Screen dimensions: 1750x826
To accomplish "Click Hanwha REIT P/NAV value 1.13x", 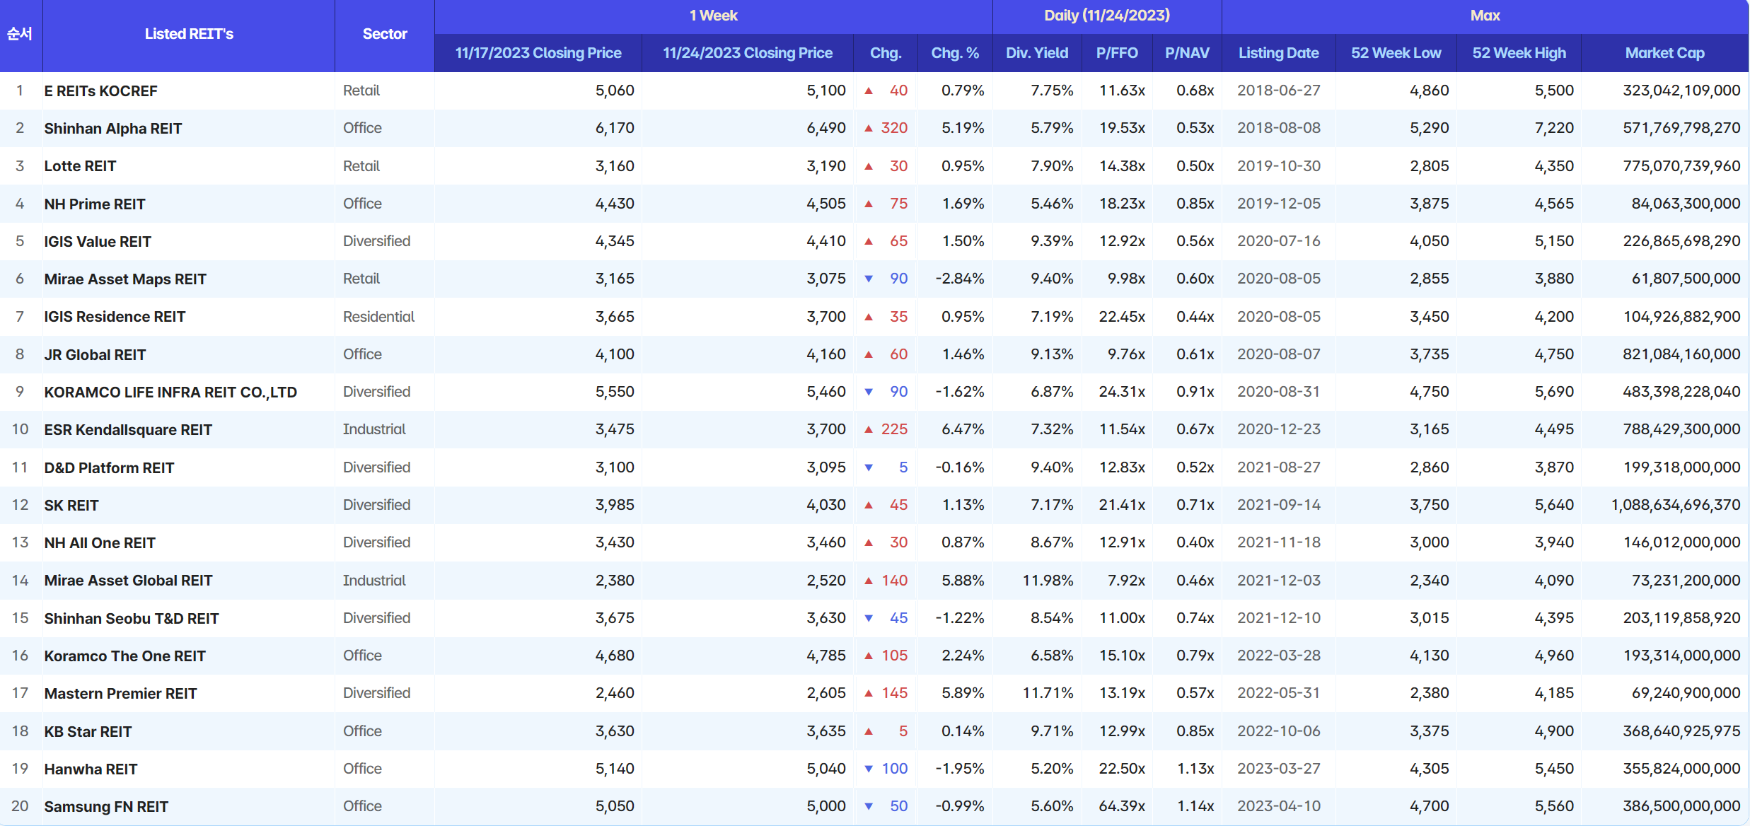I will 1195,769.
